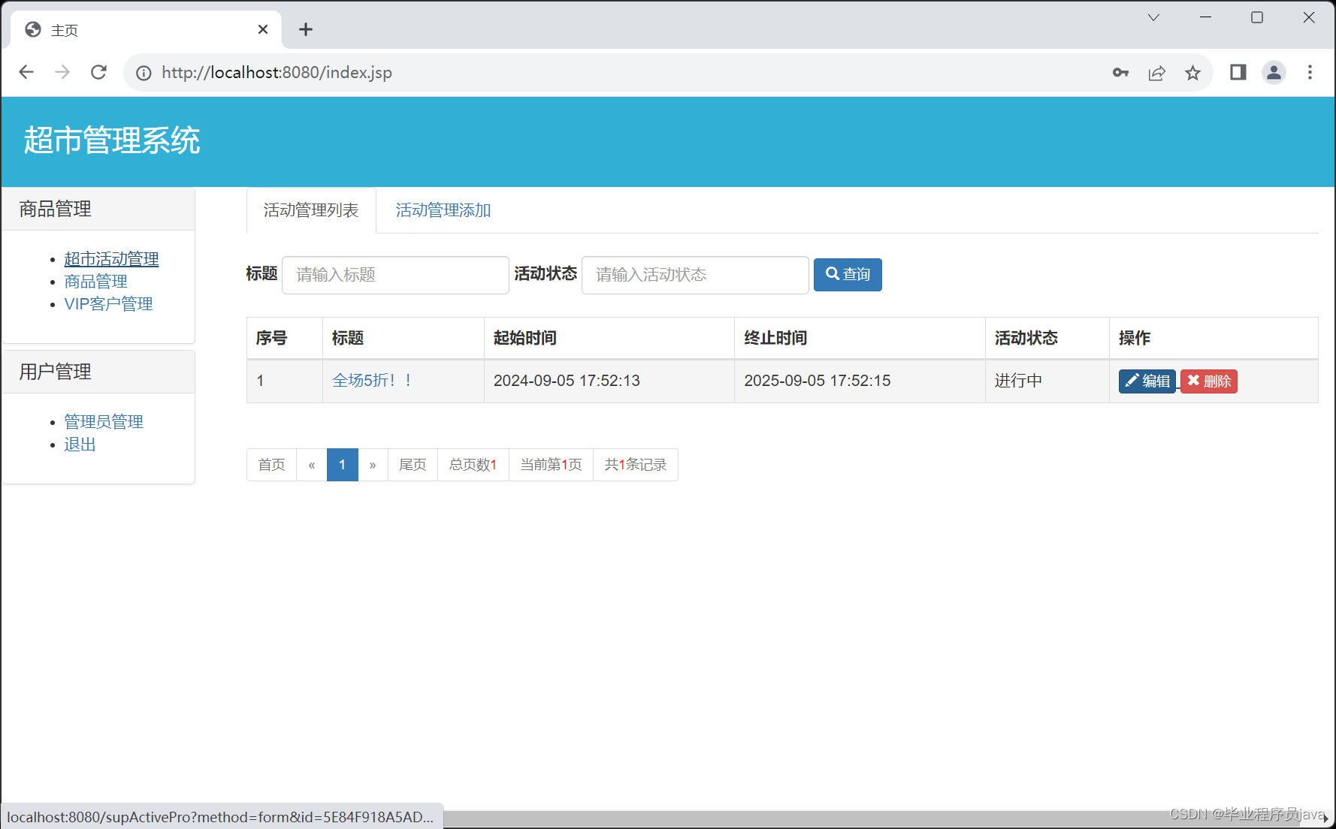1336x829 pixels.
Task: Click the 活动状态 search input field
Action: coord(695,275)
